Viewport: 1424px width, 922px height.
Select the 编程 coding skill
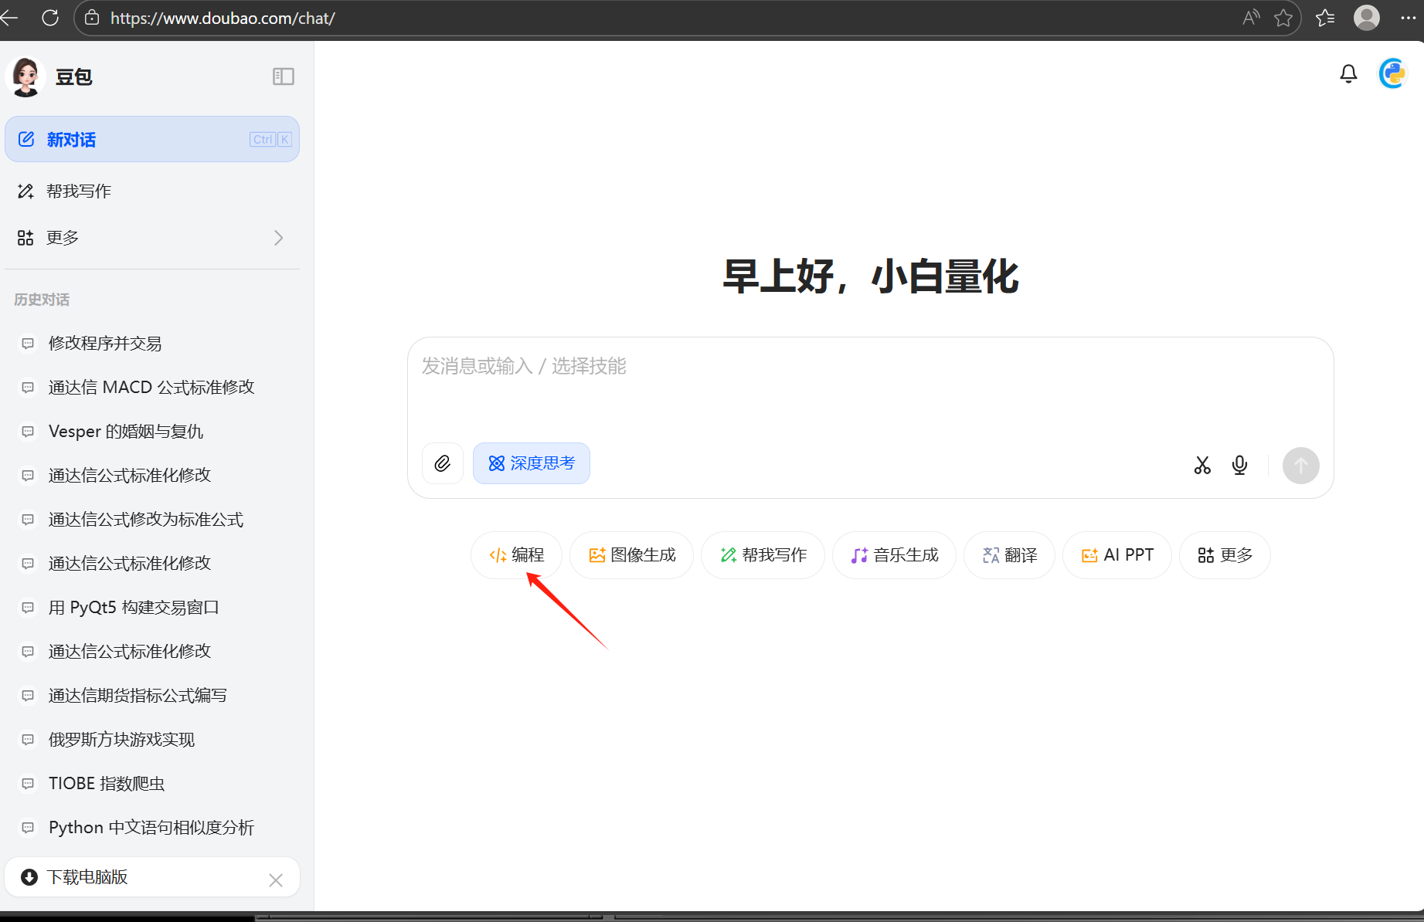point(516,554)
